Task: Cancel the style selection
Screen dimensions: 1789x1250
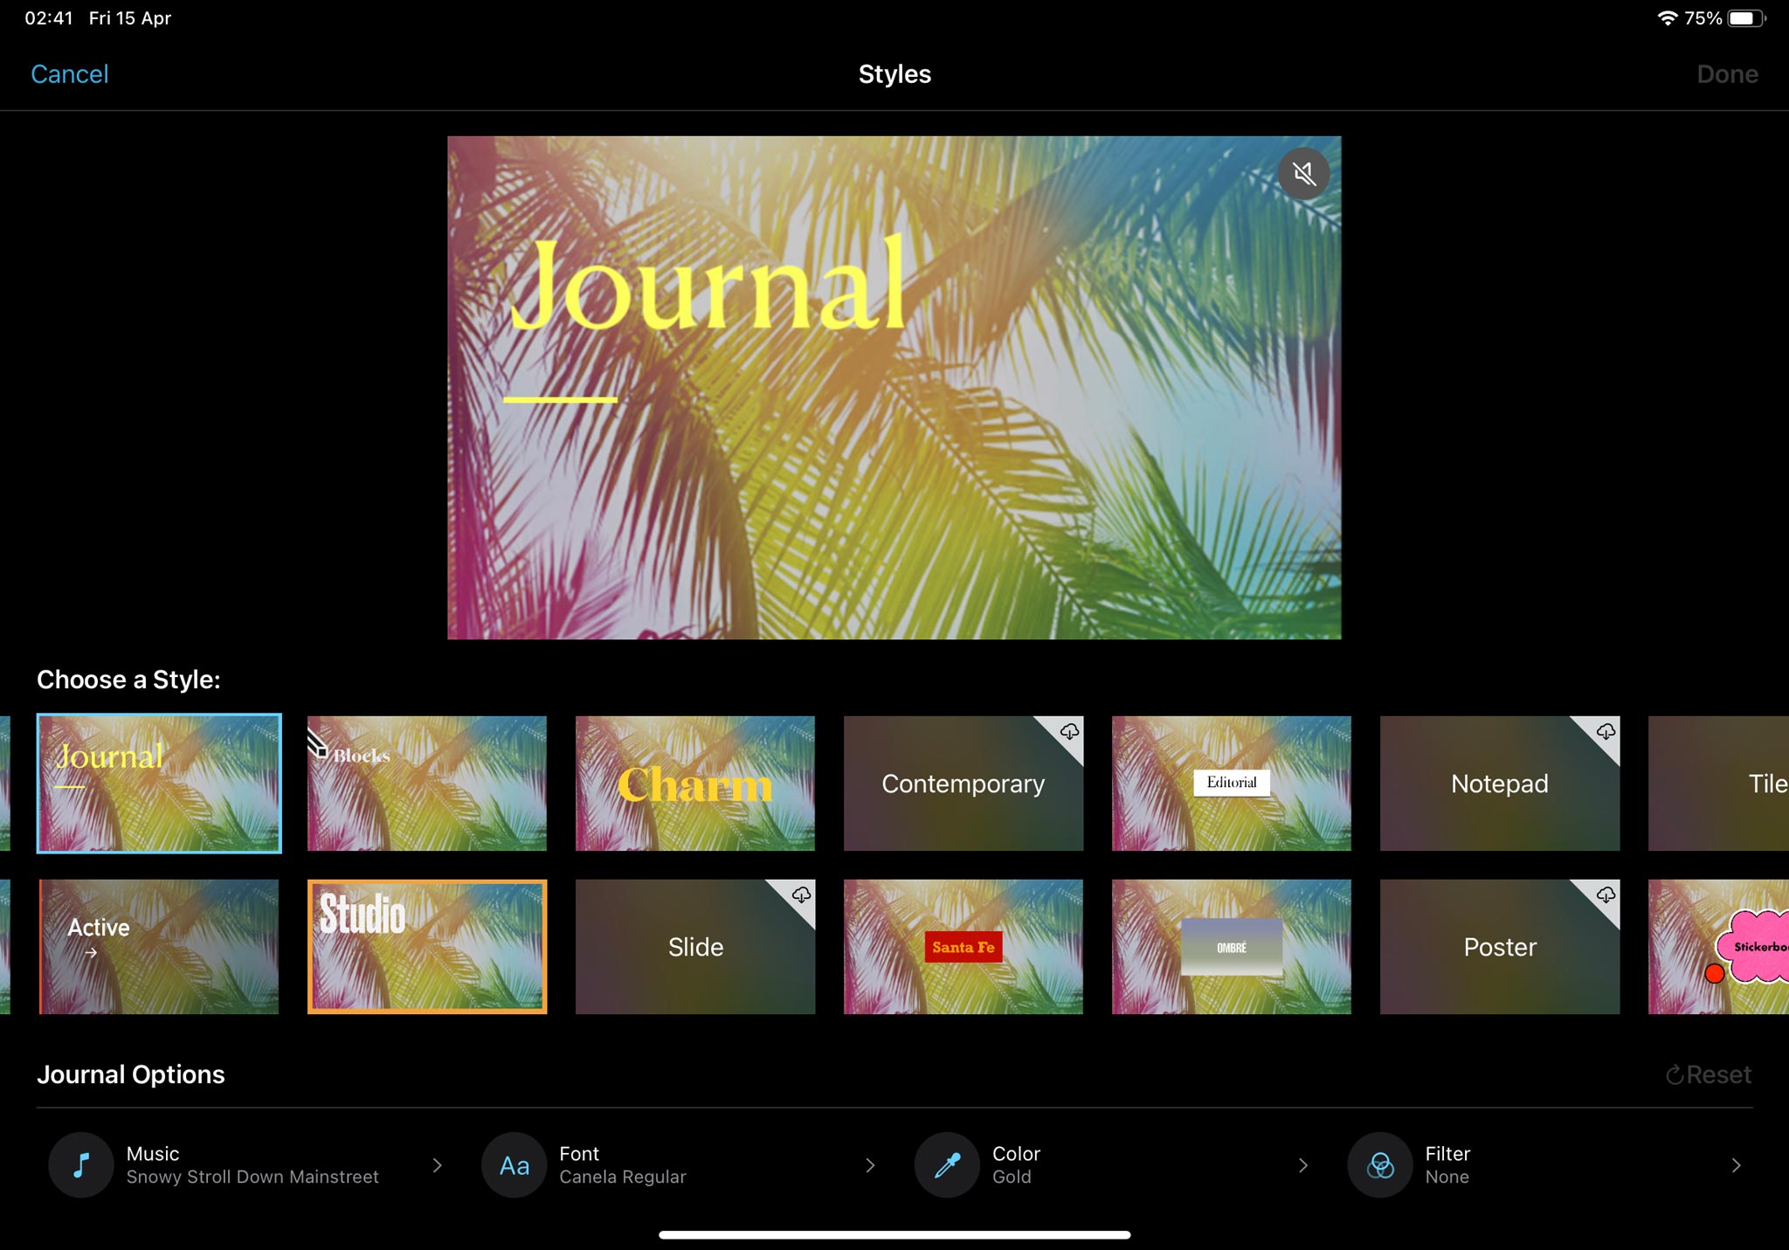Action: (71, 73)
